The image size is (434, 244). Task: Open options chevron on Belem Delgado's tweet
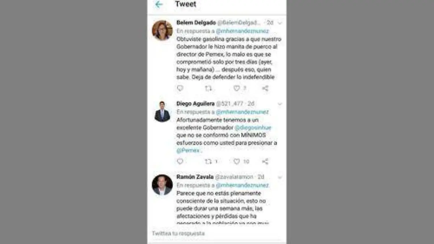tap(280, 23)
